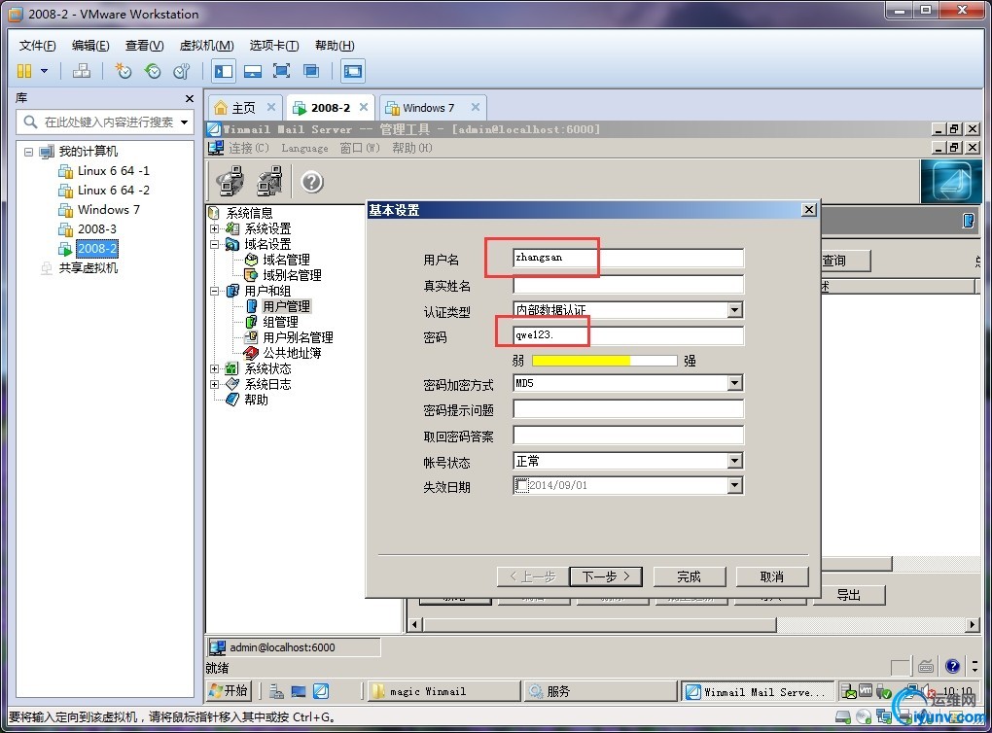Click the 完成 button

tap(689, 576)
